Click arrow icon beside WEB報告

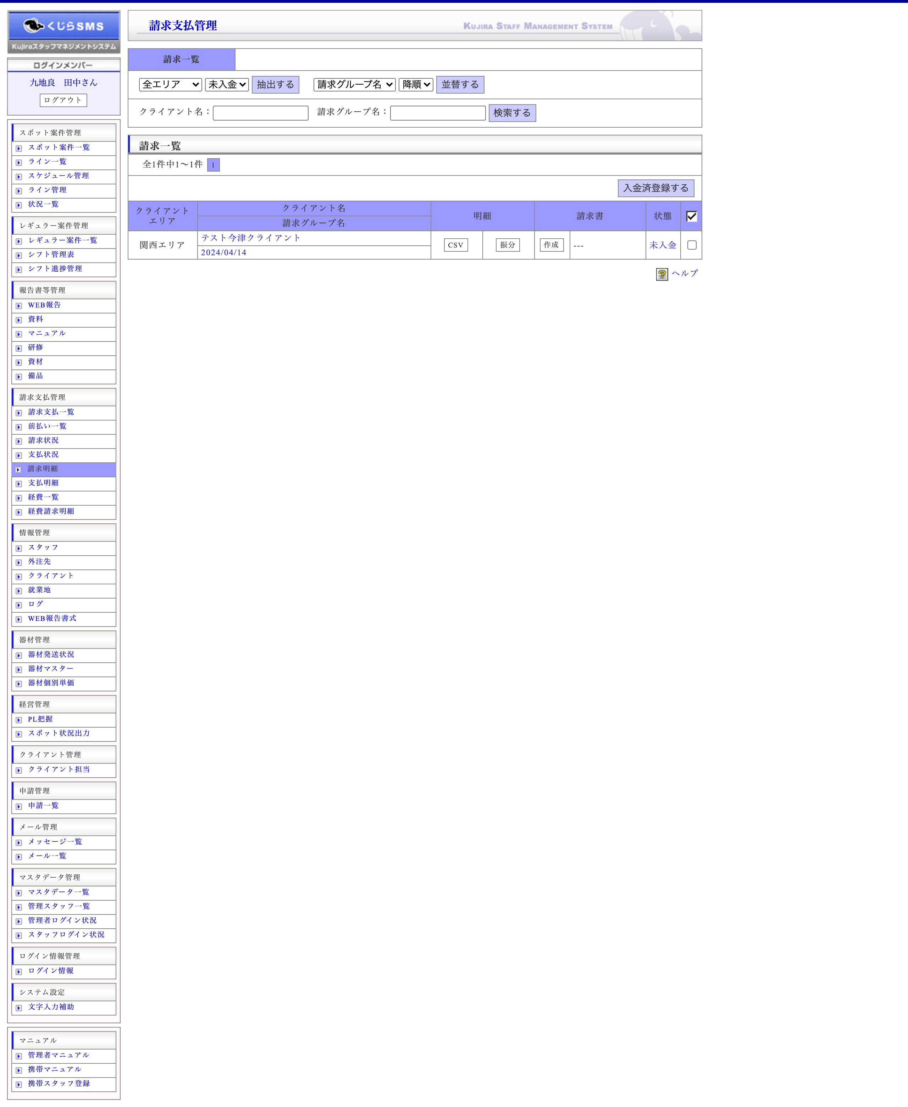[x=19, y=306]
